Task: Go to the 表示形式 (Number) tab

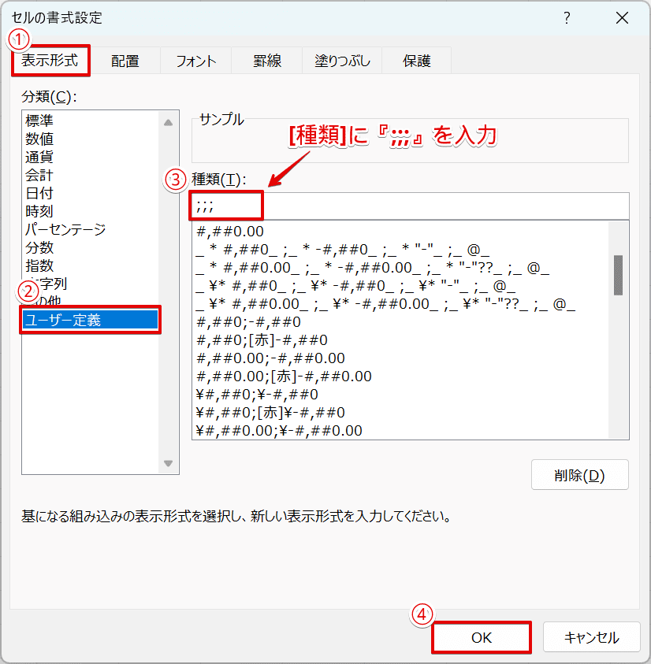Action: [50, 60]
